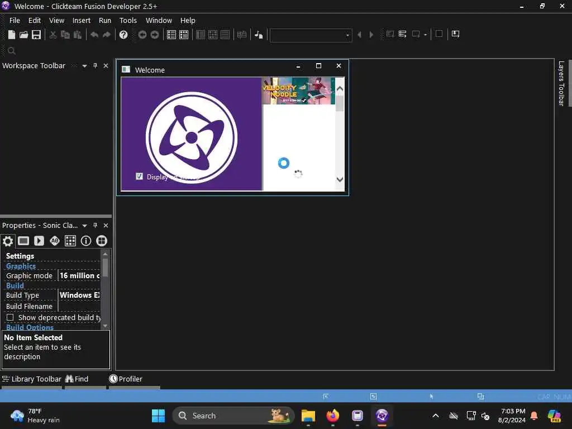Screen dimensions: 572x429
Task: Click the zoom magnifier icon below toolbar
Action: (x=11, y=51)
